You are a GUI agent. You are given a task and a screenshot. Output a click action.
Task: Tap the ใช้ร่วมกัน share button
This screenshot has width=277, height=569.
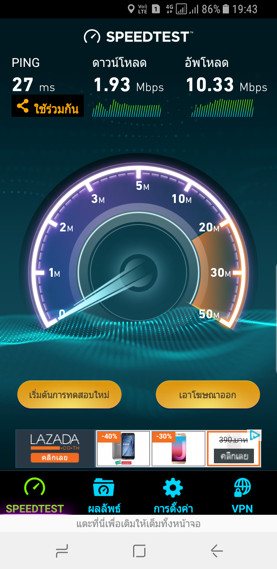[48, 106]
